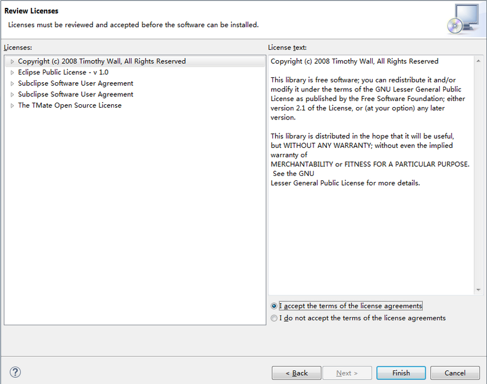Expand The TMate Open Source License arrow
487x384 pixels.
[x=12, y=105]
